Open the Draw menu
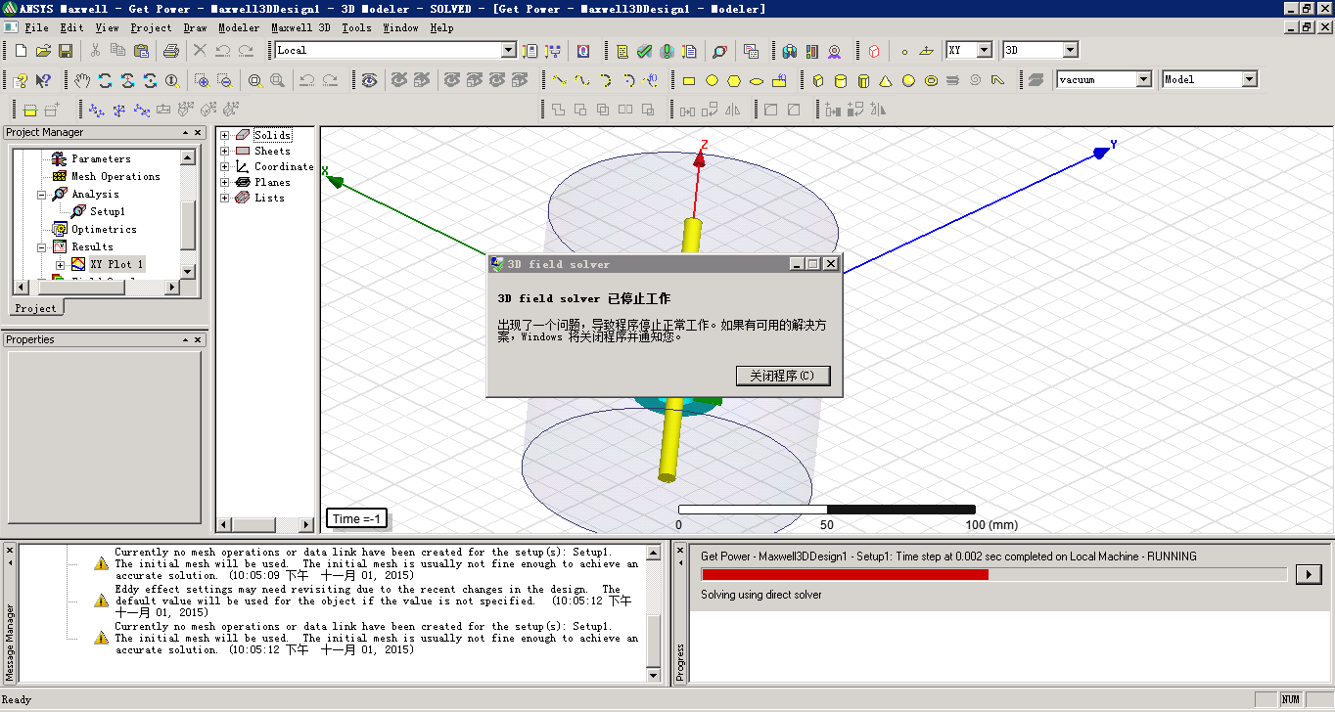 coord(195,27)
